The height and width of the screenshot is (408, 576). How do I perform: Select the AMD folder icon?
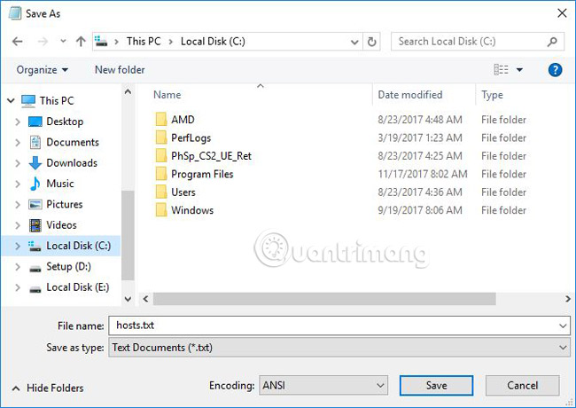tap(161, 120)
